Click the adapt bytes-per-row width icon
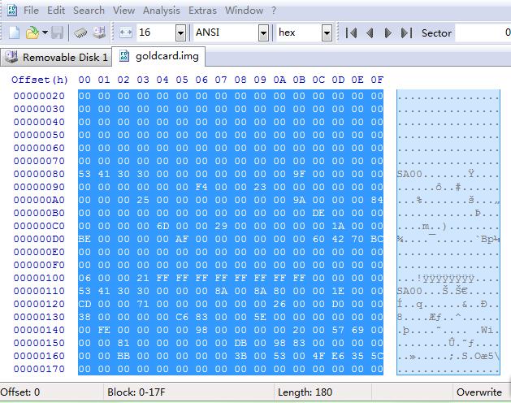The image size is (511, 403). [x=125, y=32]
